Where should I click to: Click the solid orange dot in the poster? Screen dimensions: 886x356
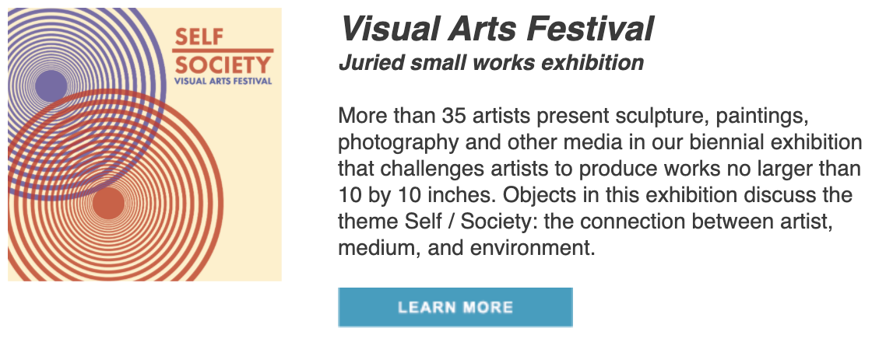click(108, 204)
